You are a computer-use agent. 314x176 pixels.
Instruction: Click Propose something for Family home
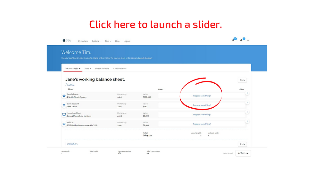pos(202,96)
